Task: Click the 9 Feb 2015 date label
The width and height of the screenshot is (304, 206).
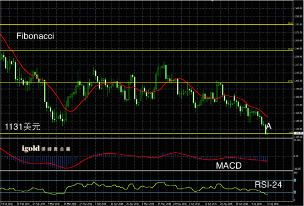Action: coord(7,204)
